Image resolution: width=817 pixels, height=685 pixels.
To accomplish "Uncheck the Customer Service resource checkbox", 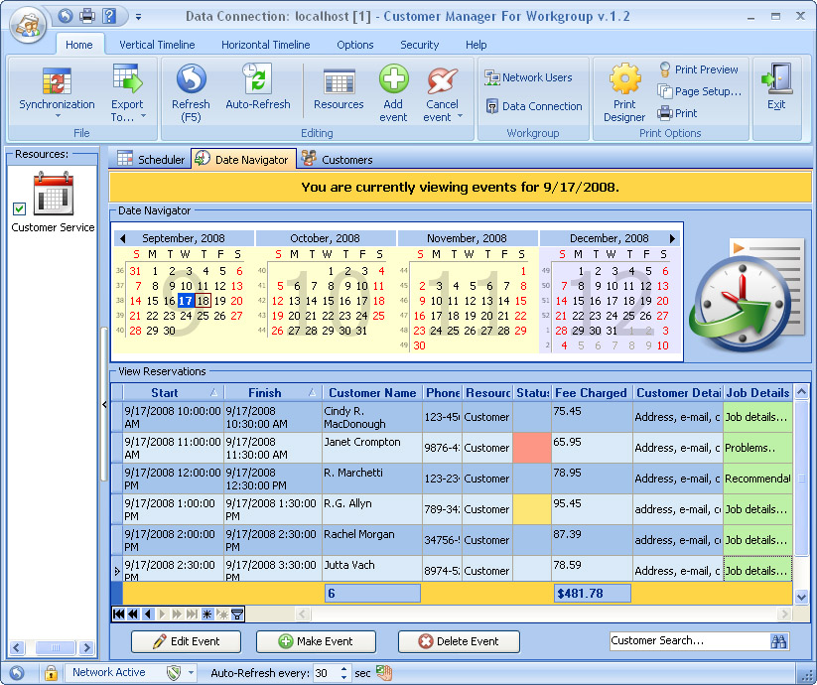I will pos(19,207).
